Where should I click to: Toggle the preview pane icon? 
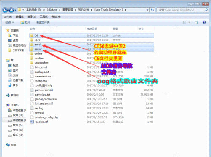click(x=196, y=22)
